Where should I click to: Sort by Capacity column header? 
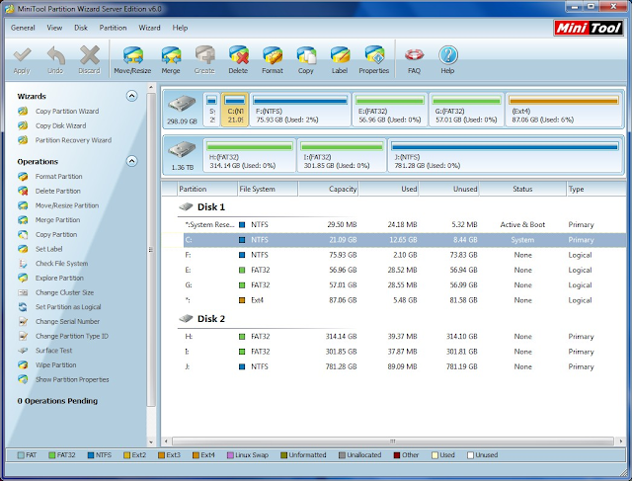pos(328,189)
